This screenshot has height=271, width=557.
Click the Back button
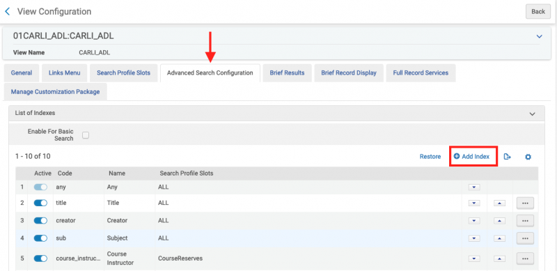pyautogui.click(x=538, y=11)
